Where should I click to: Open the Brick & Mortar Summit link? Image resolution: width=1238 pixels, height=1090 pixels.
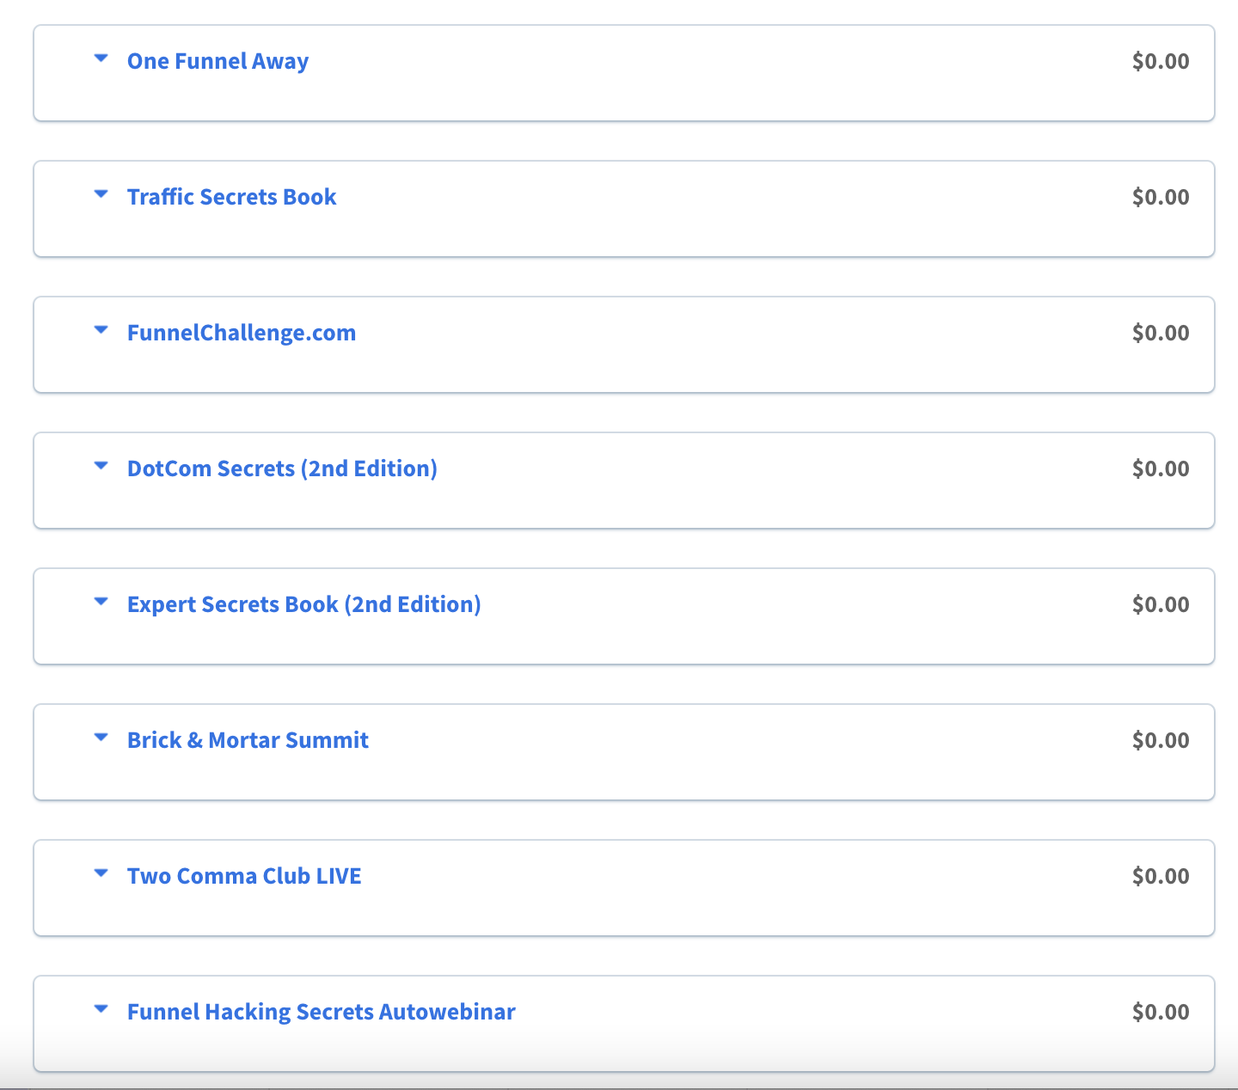pos(248,740)
